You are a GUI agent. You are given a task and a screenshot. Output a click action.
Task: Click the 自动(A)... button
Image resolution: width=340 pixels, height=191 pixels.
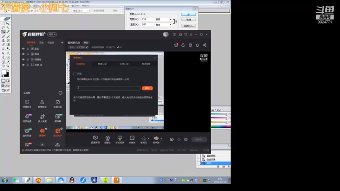tap(188, 26)
